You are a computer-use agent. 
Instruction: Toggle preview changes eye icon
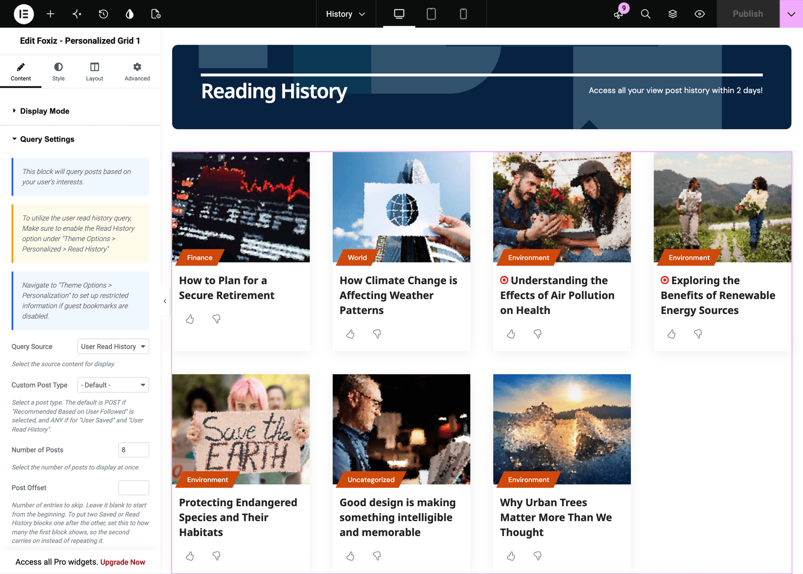pyautogui.click(x=700, y=14)
